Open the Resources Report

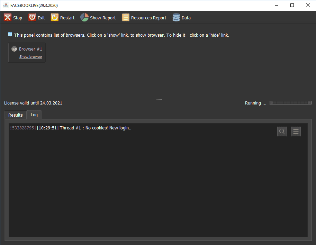[x=144, y=18]
